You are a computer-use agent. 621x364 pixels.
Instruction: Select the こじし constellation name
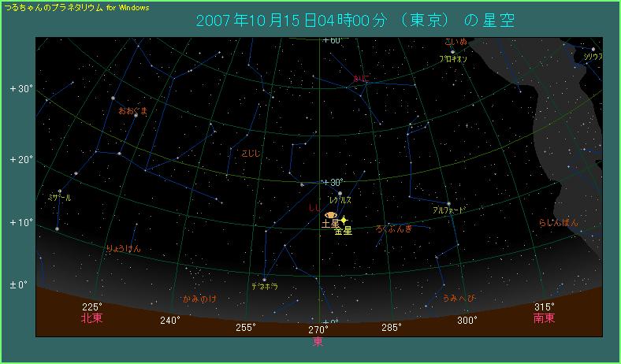pyautogui.click(x=251, y=151)
